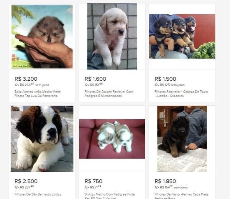Click 'Filhotes De Golden Retriever Com Pedigree' title
The width and height of the screenshot is (230, 199).
pos(108,94)
